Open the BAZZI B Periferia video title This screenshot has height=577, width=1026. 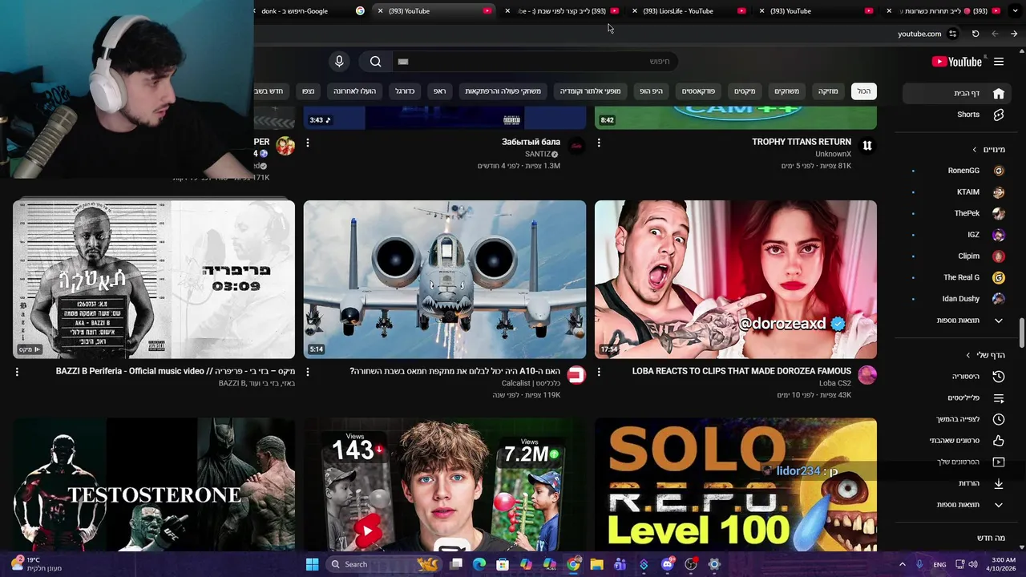176,371
